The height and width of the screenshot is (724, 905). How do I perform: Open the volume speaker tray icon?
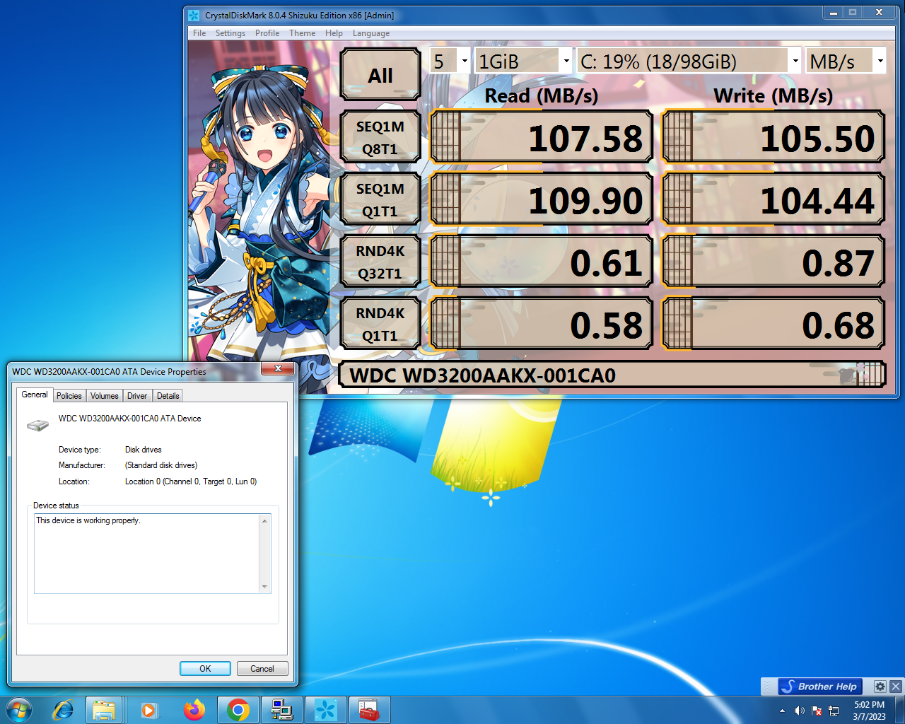800,711
